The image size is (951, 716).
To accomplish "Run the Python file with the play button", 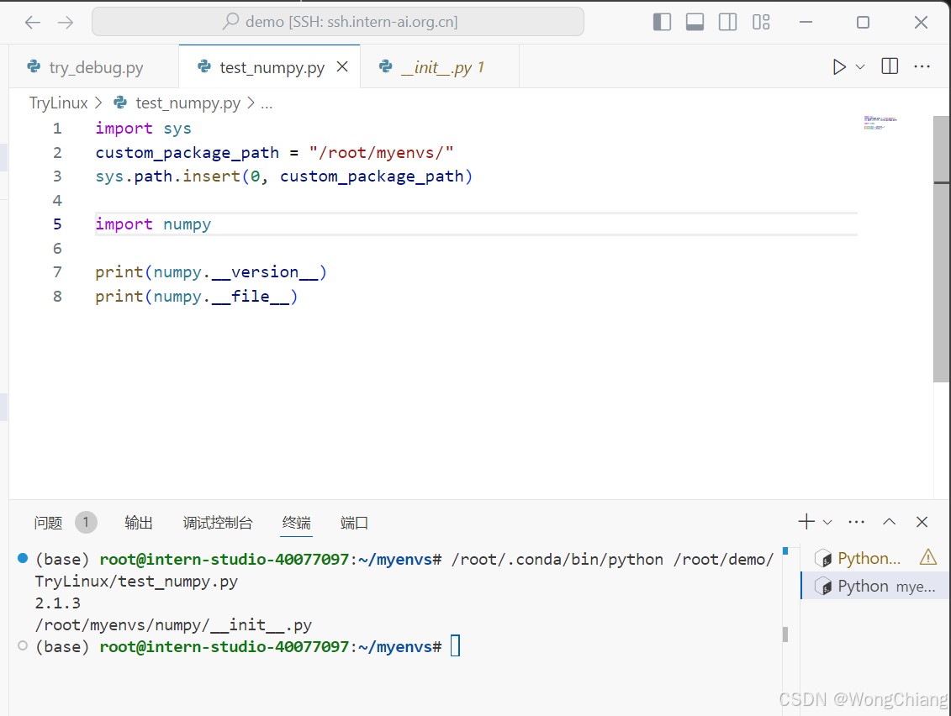I will click(x=839, y=66).
